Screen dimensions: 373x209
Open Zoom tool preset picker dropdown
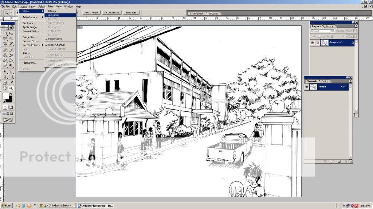(11, 13)
